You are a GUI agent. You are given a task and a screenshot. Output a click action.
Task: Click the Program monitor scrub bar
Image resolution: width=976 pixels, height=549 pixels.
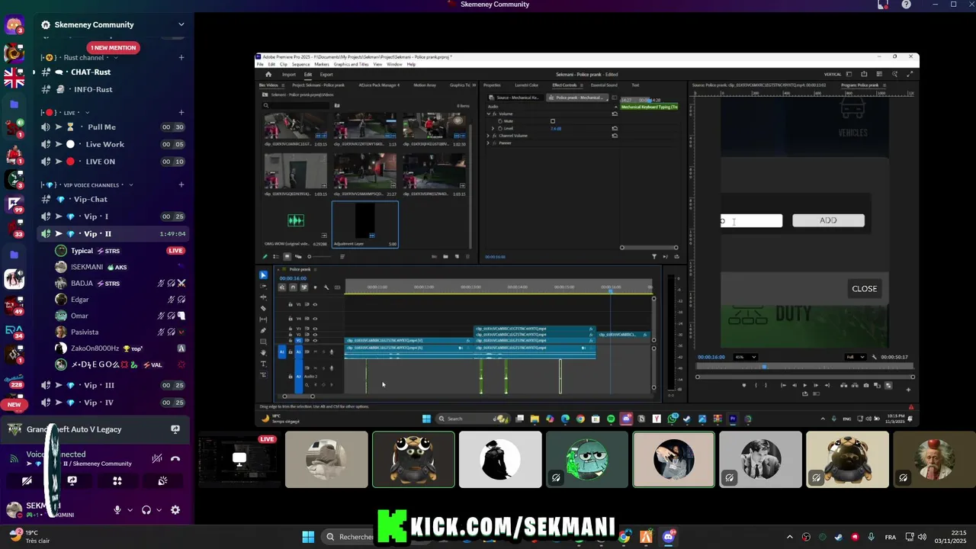pos(805,367)
